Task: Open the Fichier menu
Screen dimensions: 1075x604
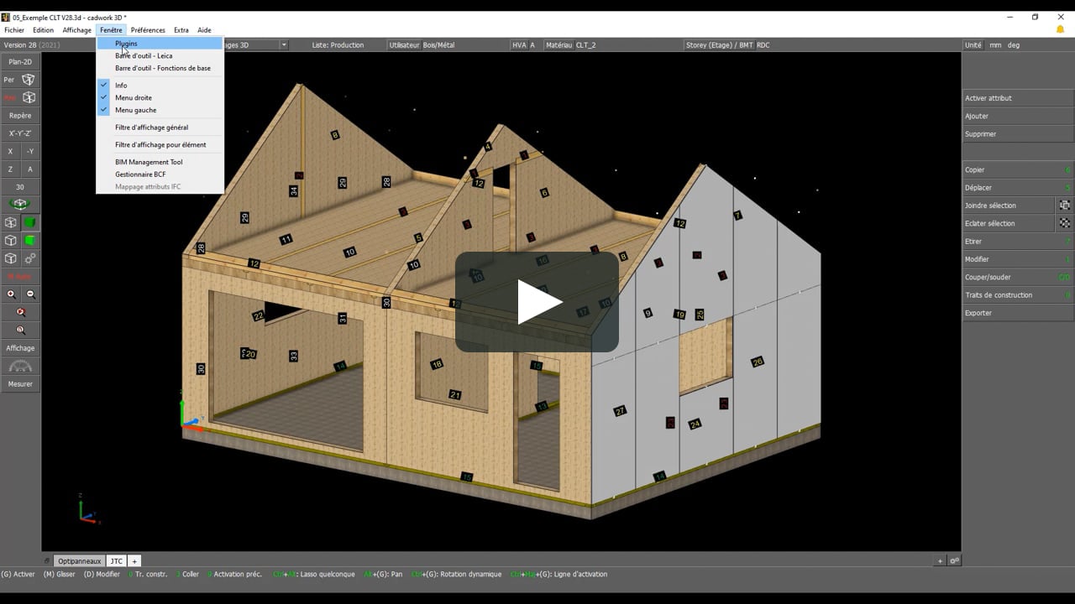Action: click(14, 30)
